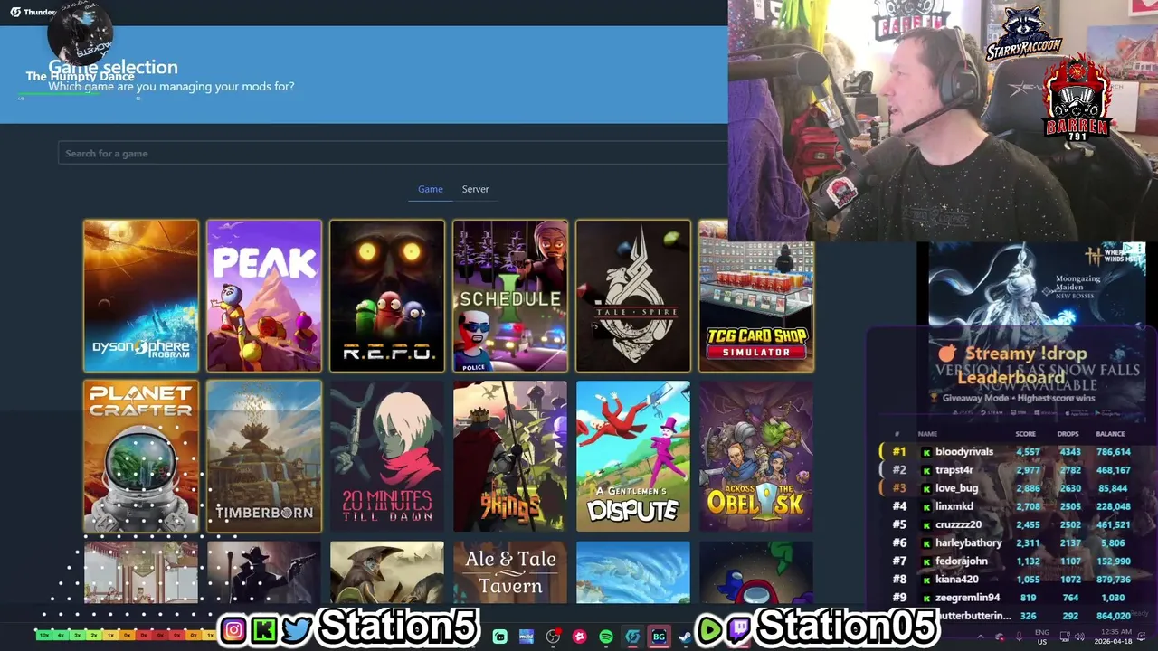Select the Across the Obelisk tile
This screenshot has width=1158, height=651.
tap(756, 456)
